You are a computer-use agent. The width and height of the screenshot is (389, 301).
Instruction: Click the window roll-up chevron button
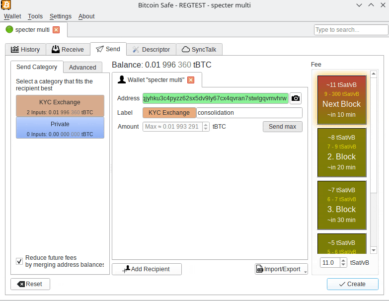click(371, 5)
